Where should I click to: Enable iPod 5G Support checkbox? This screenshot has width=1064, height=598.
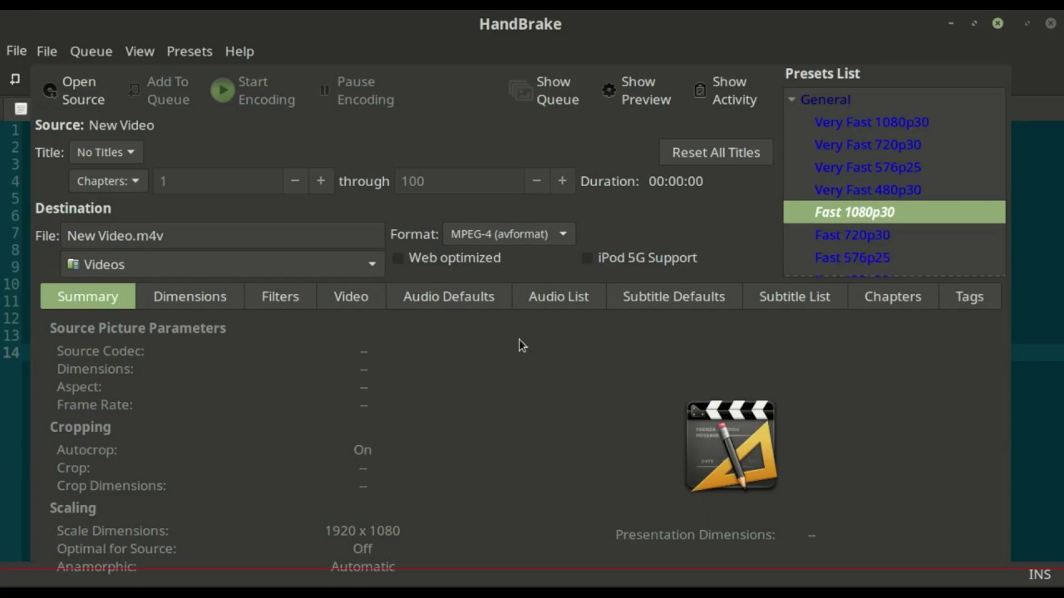(x=587, y=258)
